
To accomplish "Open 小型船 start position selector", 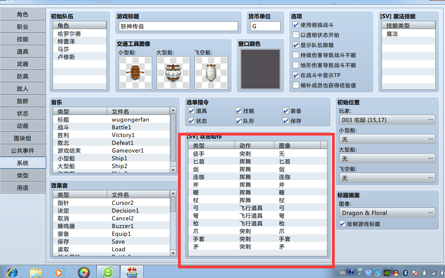I will [387, 139].
